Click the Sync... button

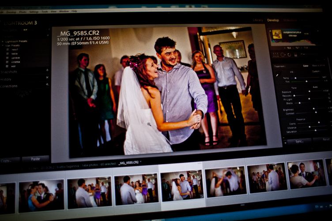click(299, 142)
